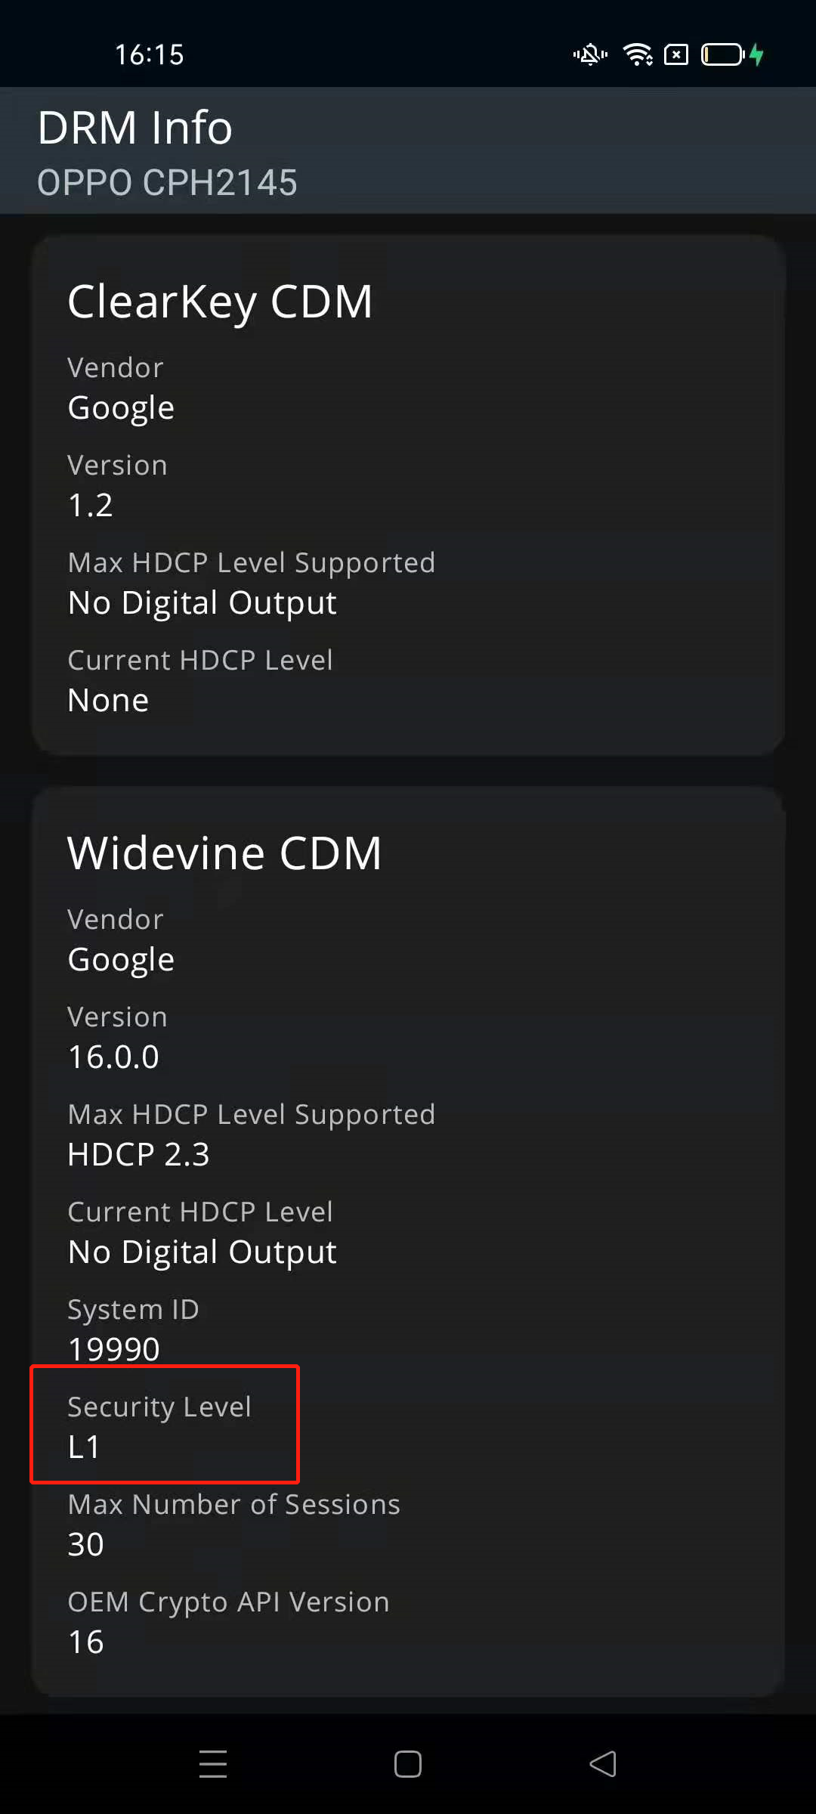The width and height of the screenshot is (816, 1814).
Task: Tap the ClearKey CDM card heading
Action: [x=220, y=302]
